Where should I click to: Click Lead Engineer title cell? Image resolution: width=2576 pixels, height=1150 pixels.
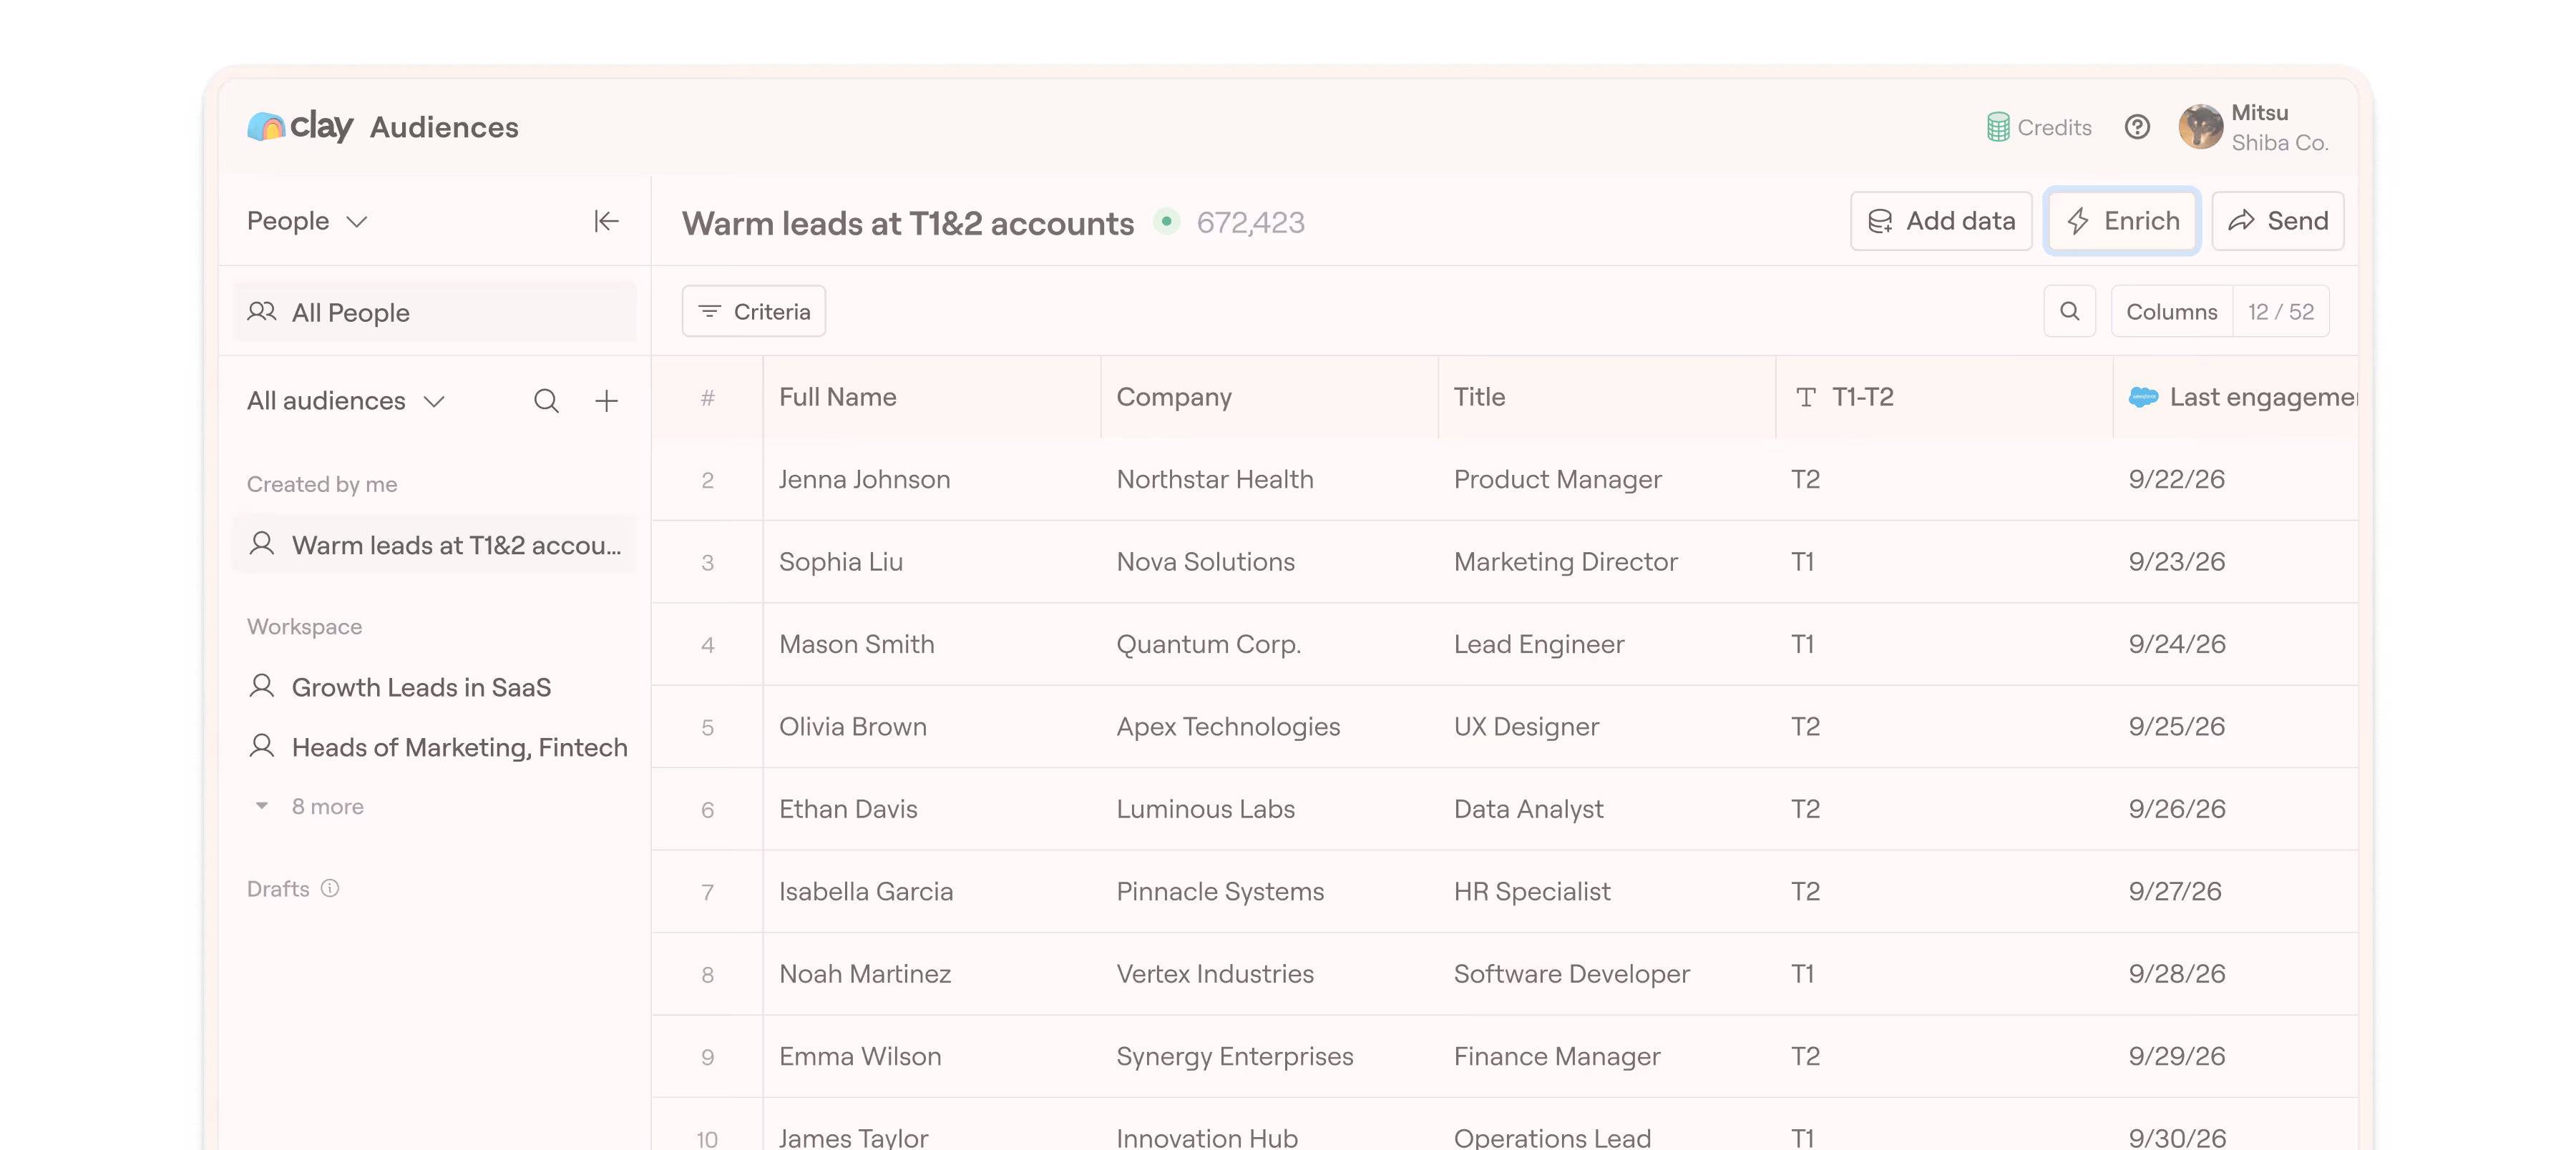coord(1606,644)
